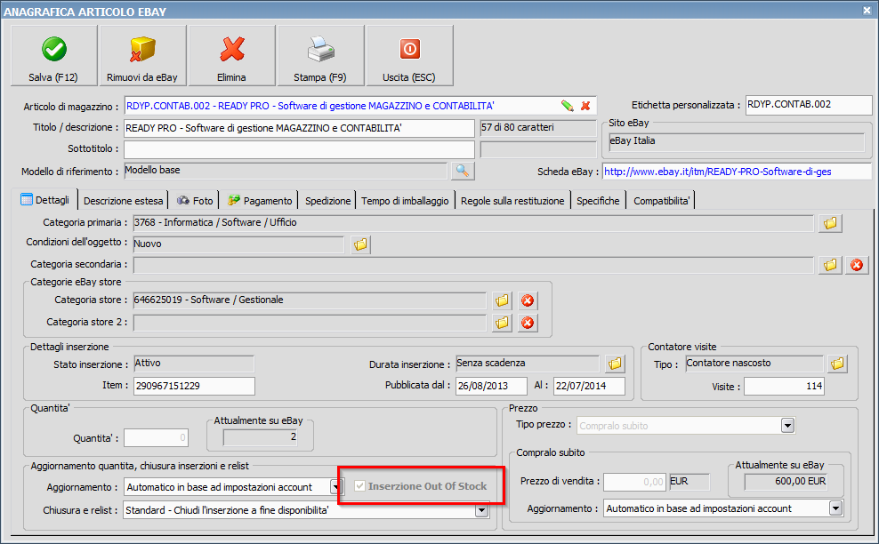This screenshot has height=544, width=879.
Task: Clear Categoria store with red X
Action: tap(528, 300)
